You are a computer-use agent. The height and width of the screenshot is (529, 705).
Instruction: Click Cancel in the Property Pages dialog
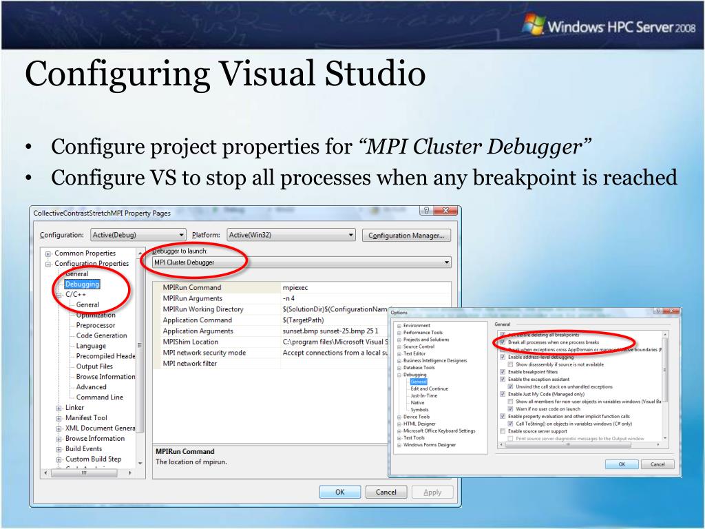(386, 492)
